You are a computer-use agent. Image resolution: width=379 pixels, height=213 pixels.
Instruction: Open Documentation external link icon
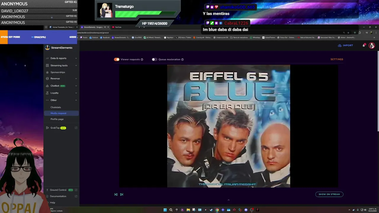pyautogui.click(x=76, y=196)
